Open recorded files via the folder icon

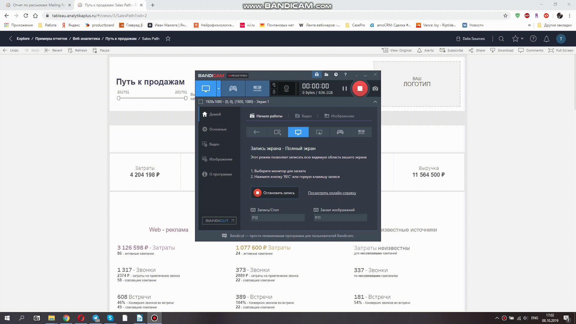[x=326, y=74]
